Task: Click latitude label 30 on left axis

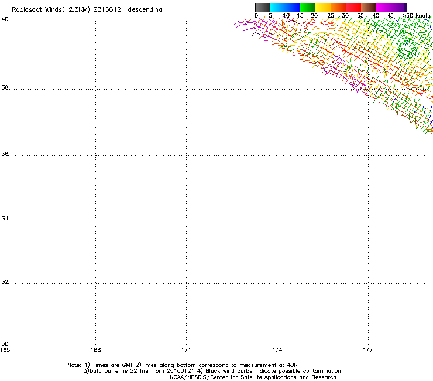Action: coord(5,344)
